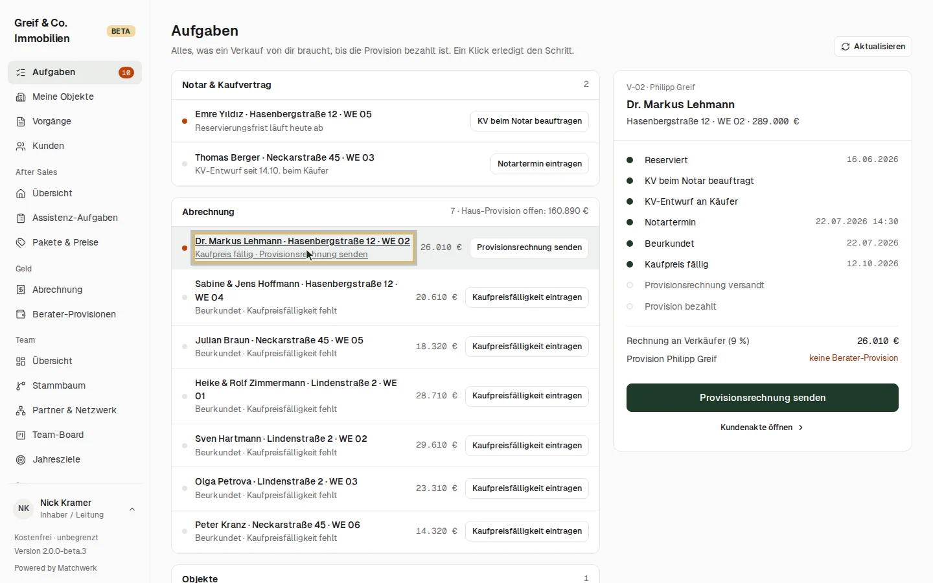Click Kaufpreisfälligkeit eintragen for Peter Kranz
The width and height of the screenshot is (933, 583).
(x=527, y=531)
